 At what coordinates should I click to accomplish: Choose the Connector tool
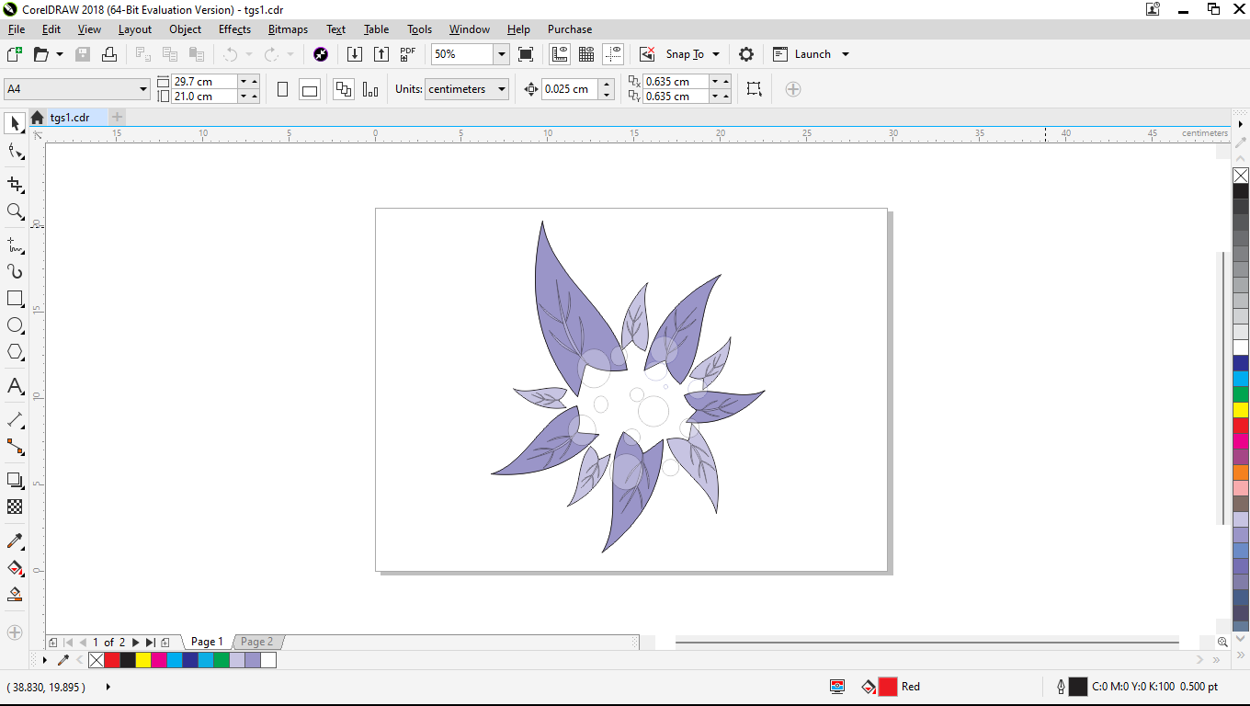point(15,447)
